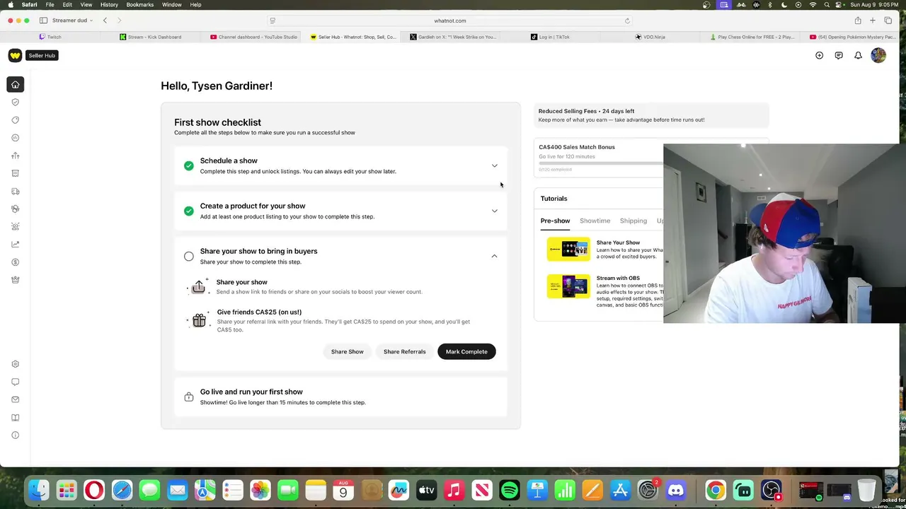
Task: Click the Seller Hub label
Action: 42,55
